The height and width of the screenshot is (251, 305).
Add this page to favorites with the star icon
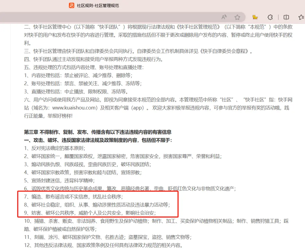point(237,17)
